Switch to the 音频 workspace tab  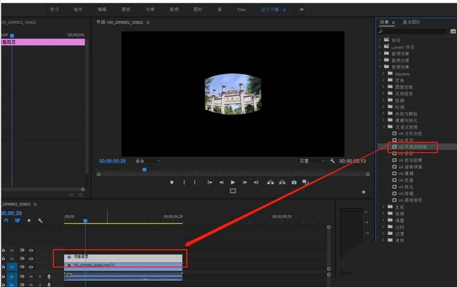[x=174, y=10]
